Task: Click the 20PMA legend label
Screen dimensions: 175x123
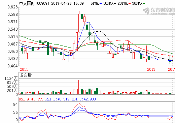Action: click(123, 3)
